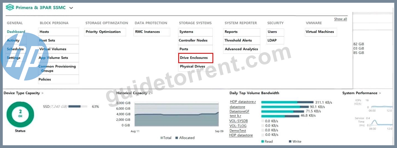Click the Allocated legend swatch
Viewport: 397px width, 148px height.
point(177,138)
